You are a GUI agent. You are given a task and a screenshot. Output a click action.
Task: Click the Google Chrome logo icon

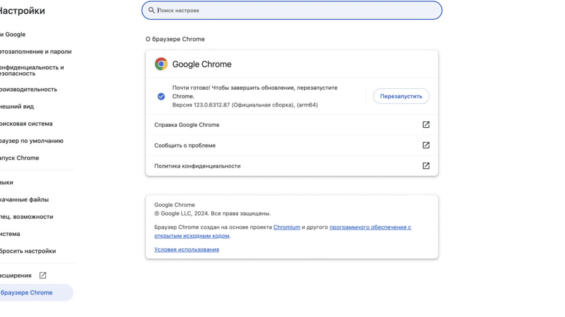(161, 63)
